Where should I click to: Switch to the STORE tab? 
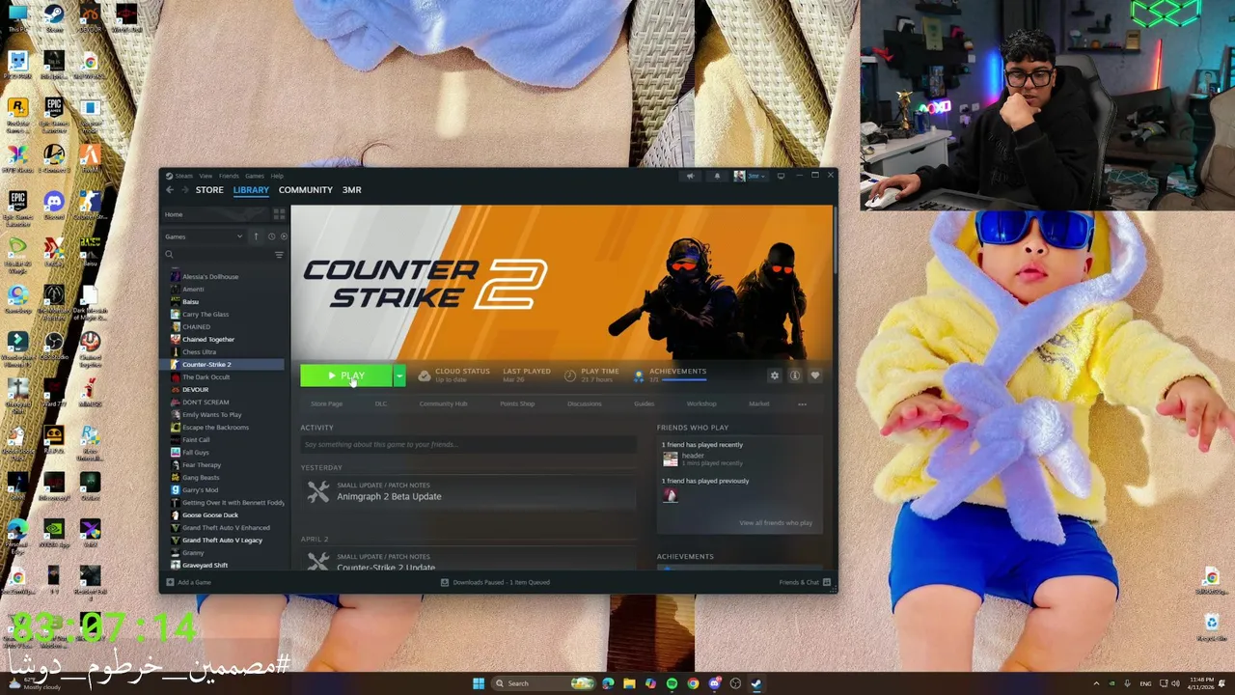point(209,190)
